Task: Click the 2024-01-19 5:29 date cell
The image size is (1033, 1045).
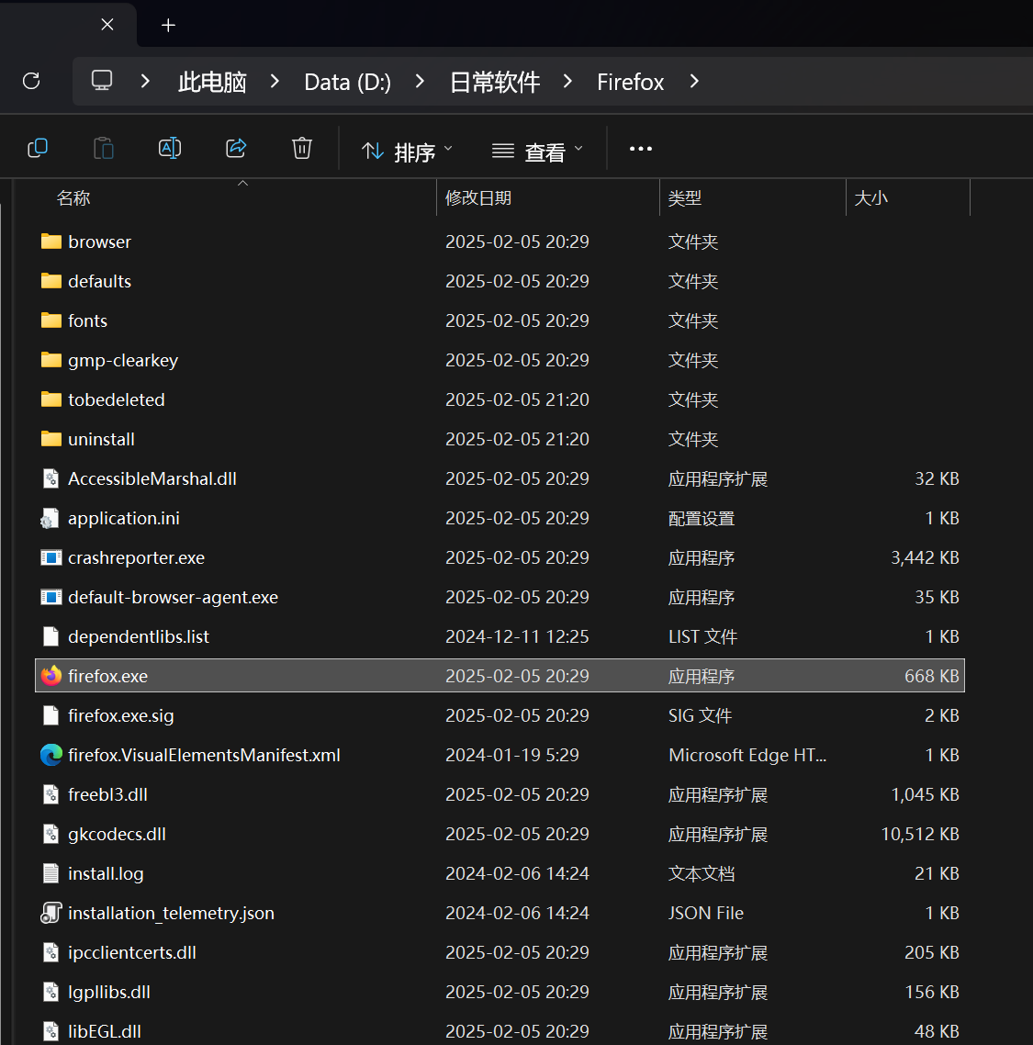Action: [511, 755]
